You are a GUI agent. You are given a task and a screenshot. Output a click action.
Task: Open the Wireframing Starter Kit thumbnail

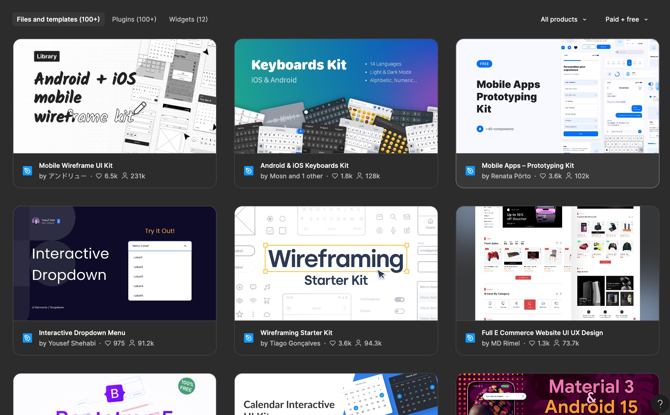[336, 263]
